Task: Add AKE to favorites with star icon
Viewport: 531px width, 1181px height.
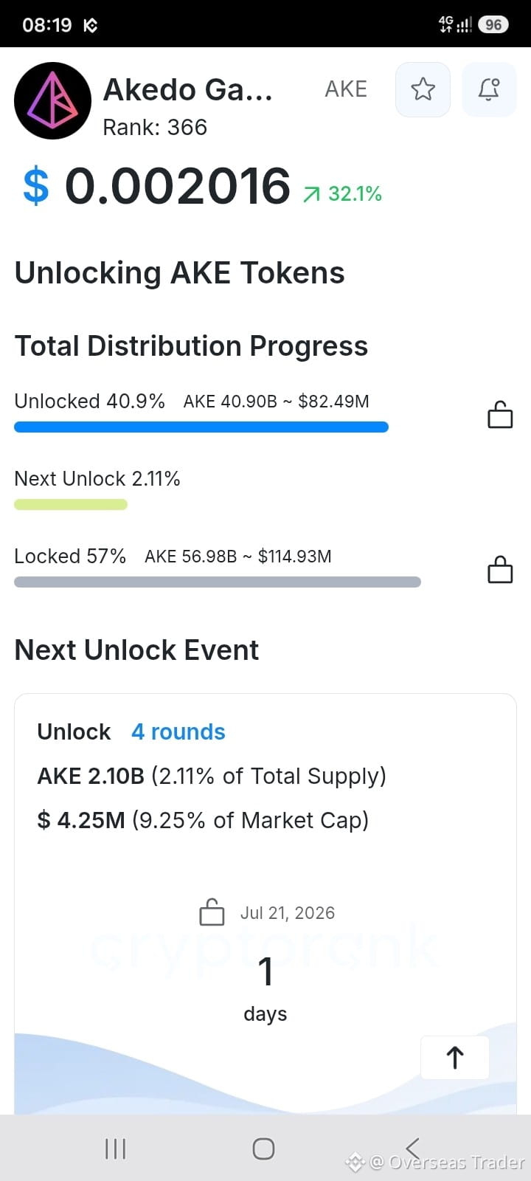Action: point(423,89)
